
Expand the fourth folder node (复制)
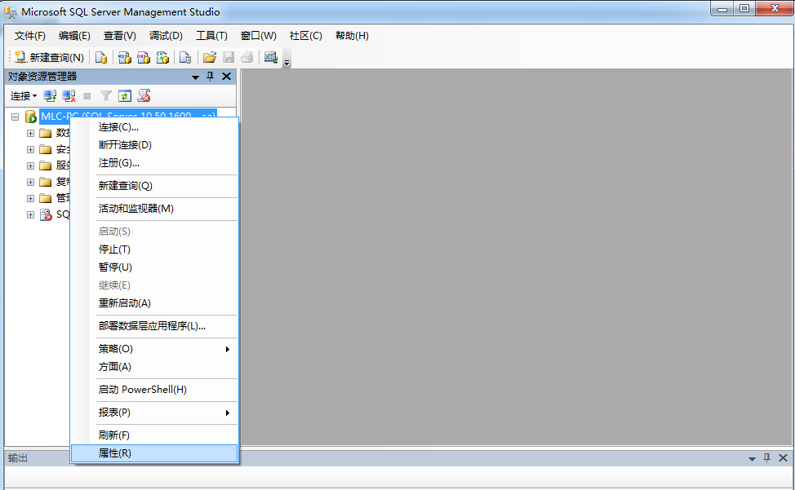coord(30,182)
